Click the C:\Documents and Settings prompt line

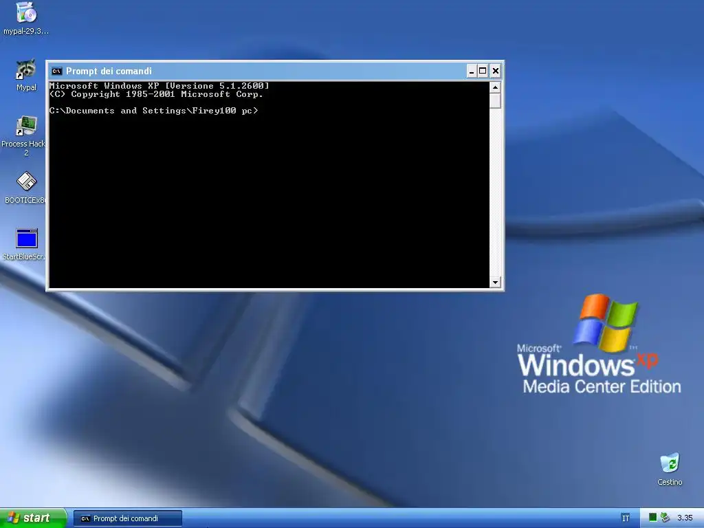(153, 111)
